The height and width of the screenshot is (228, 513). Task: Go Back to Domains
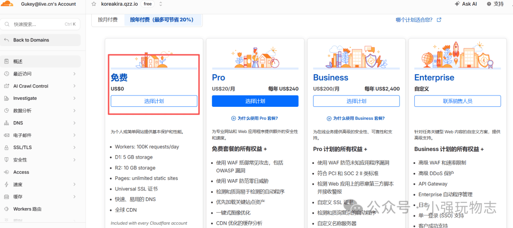pos(40,40)
